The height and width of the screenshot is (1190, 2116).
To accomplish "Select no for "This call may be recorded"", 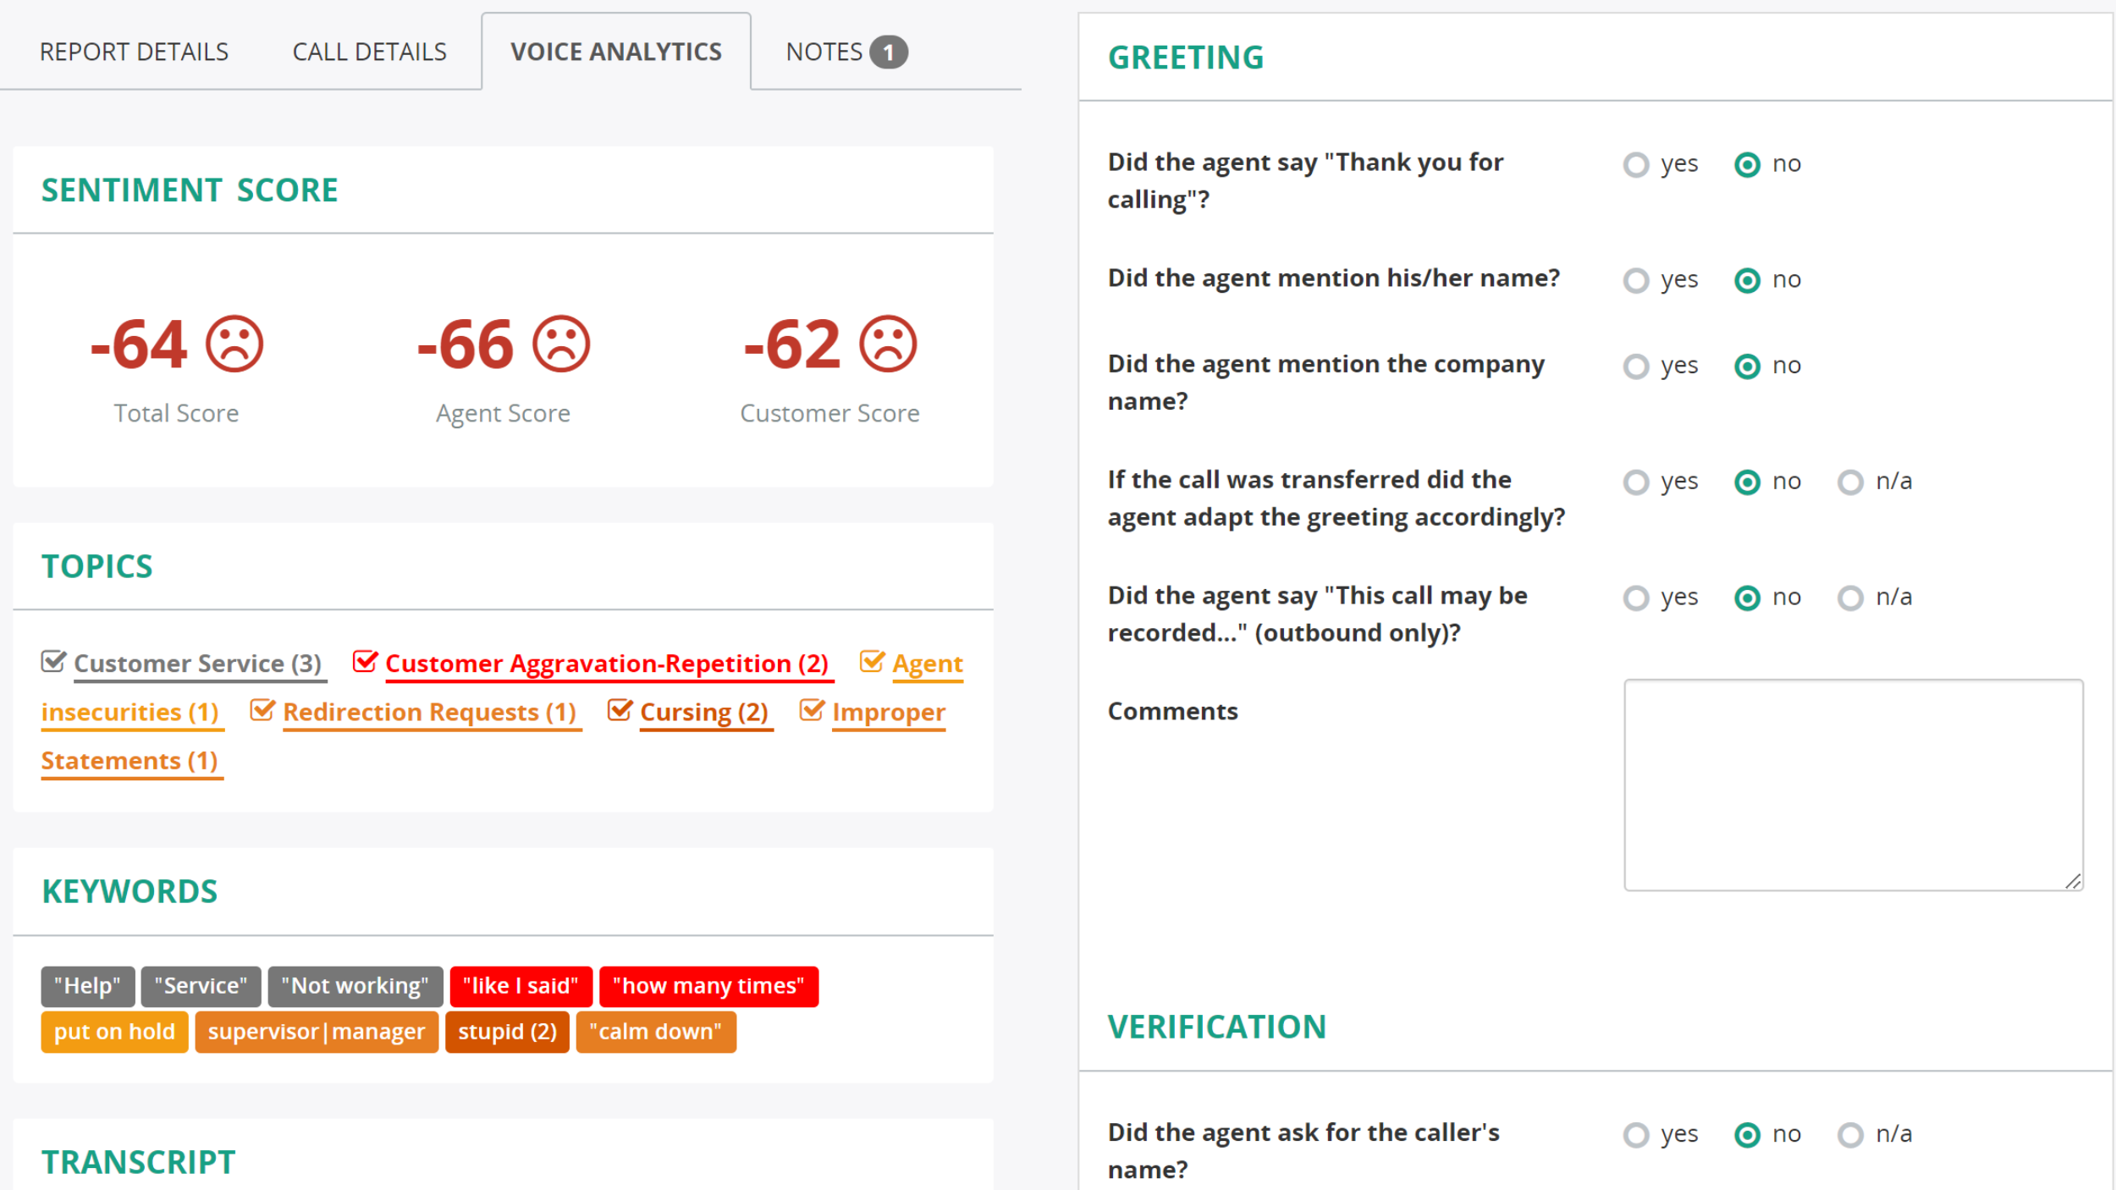I will pyautogui.click(x=1747, y=598).
